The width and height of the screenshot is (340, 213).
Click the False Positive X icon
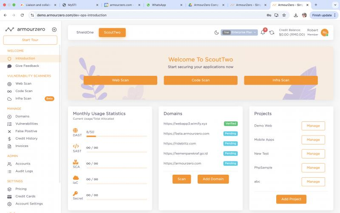(9, 132)
